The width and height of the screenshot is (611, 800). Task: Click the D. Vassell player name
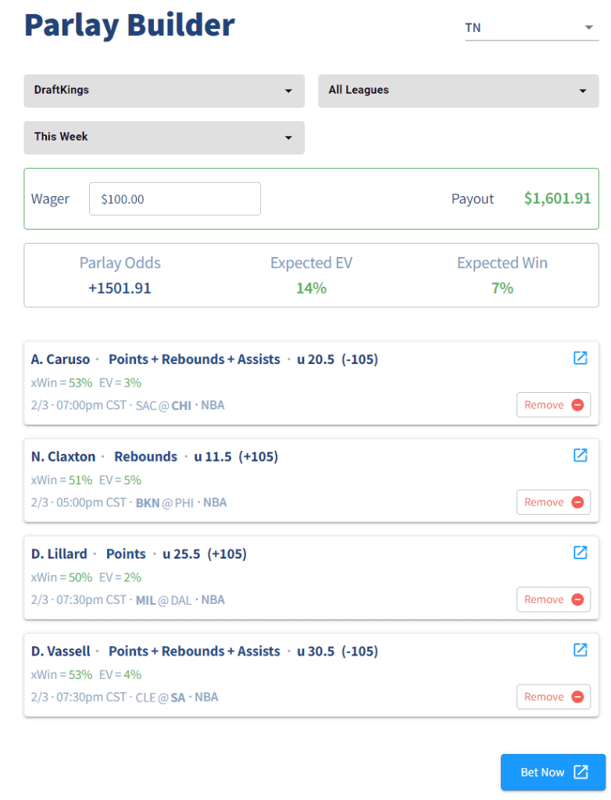pyautogui.click(x=61, y=651)
